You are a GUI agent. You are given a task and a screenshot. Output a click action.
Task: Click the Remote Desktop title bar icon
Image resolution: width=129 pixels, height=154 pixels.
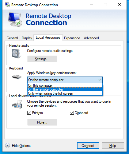tap(7, 5)
